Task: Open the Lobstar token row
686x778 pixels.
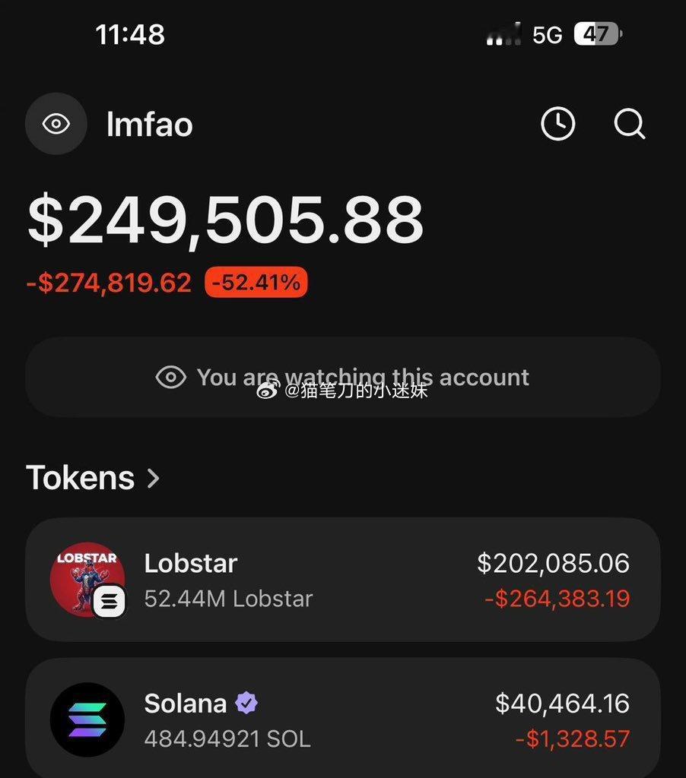Action: pyautogui.click(x=342, y=580)
